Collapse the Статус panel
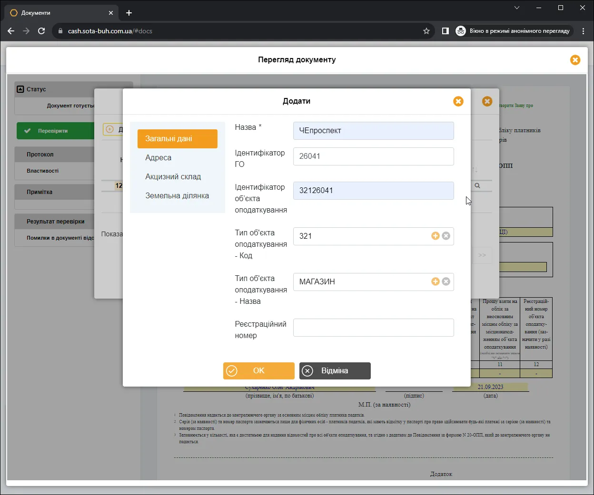 (x=20, y=89)
